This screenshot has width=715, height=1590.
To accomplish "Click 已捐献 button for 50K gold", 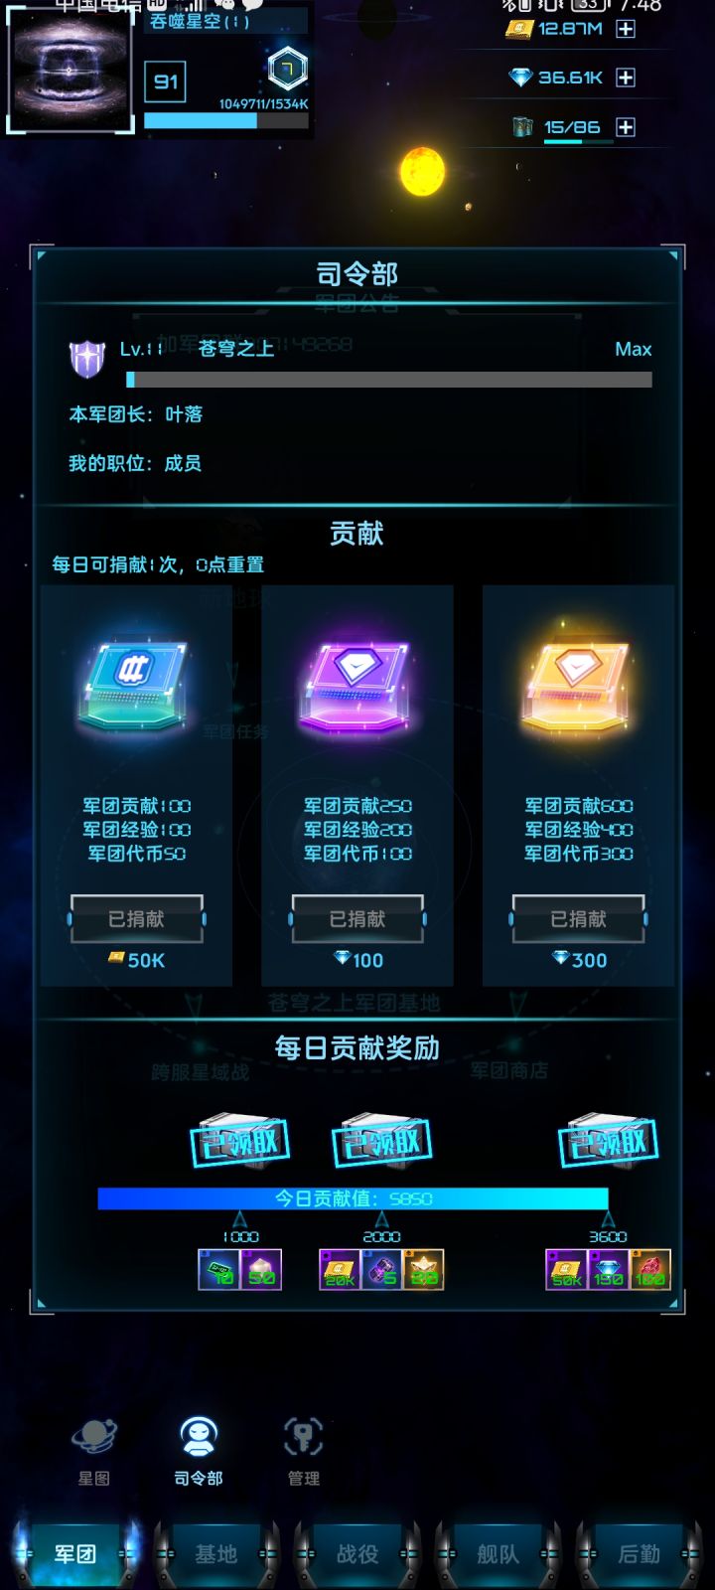I will (136, 919).
